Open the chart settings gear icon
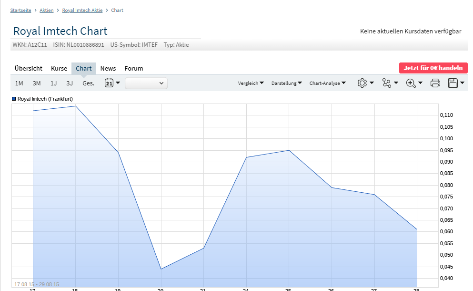The image size is (473, 291). (362, 83)
